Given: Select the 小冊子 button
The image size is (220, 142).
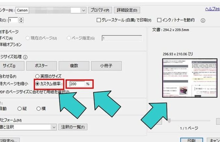Looking at the screenshot, I should [106, 66].
